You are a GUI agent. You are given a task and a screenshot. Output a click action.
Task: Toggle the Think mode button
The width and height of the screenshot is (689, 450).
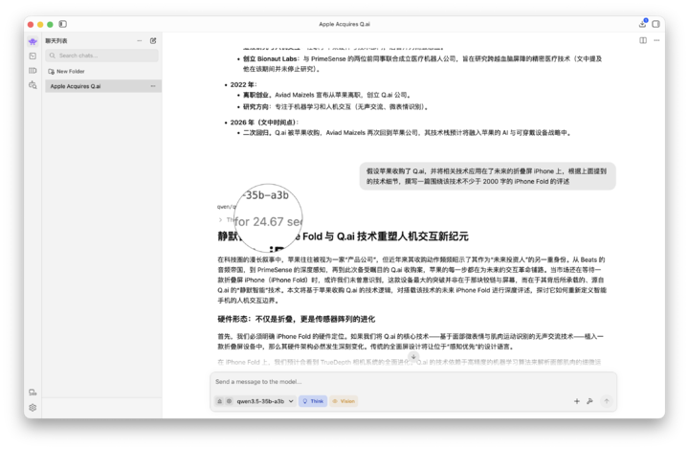coord(313,401)
